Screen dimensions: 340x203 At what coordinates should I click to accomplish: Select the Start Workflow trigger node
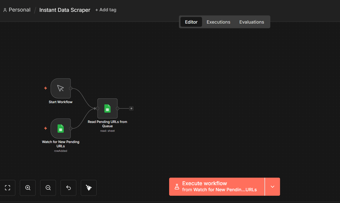coord(60,88)
